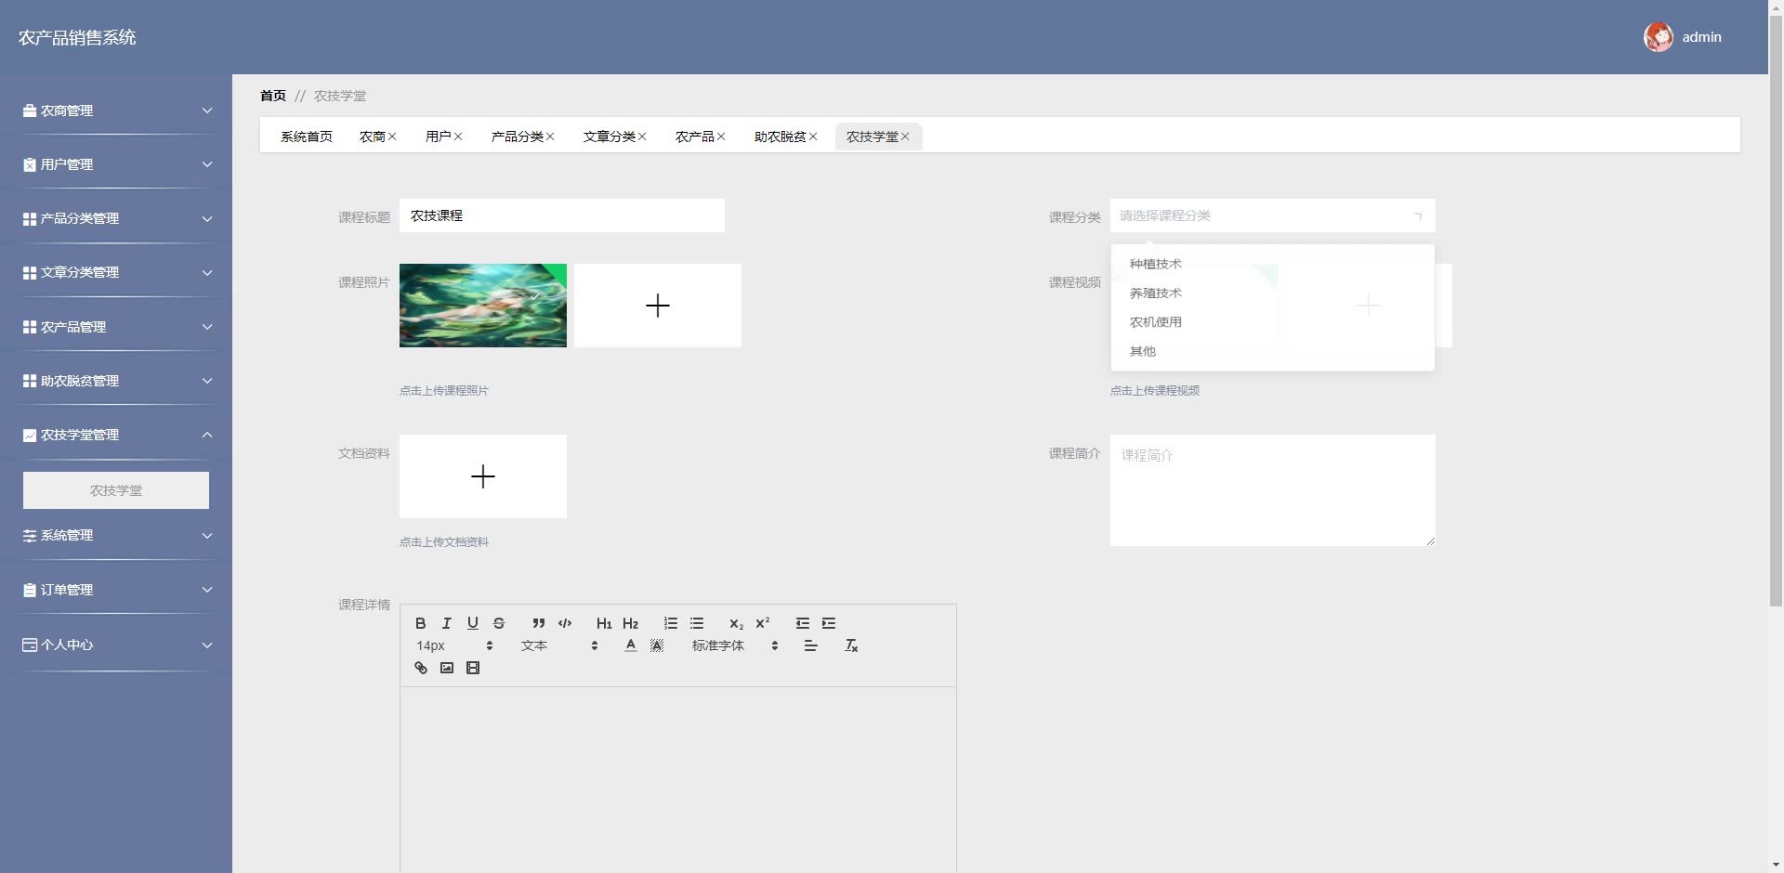Pick a text color in editor

tap(630, 645)
